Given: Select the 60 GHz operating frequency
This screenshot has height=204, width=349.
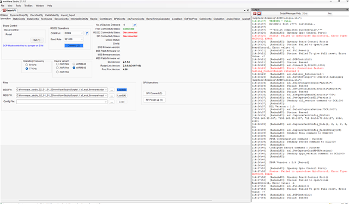Looking at the screenshot, I should (x=27, y=65).
